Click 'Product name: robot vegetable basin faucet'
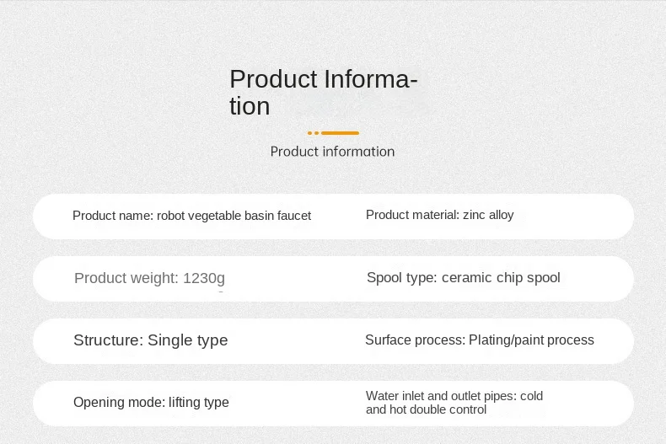The height and width of the screenshot is (444, 666). (191, 216)
